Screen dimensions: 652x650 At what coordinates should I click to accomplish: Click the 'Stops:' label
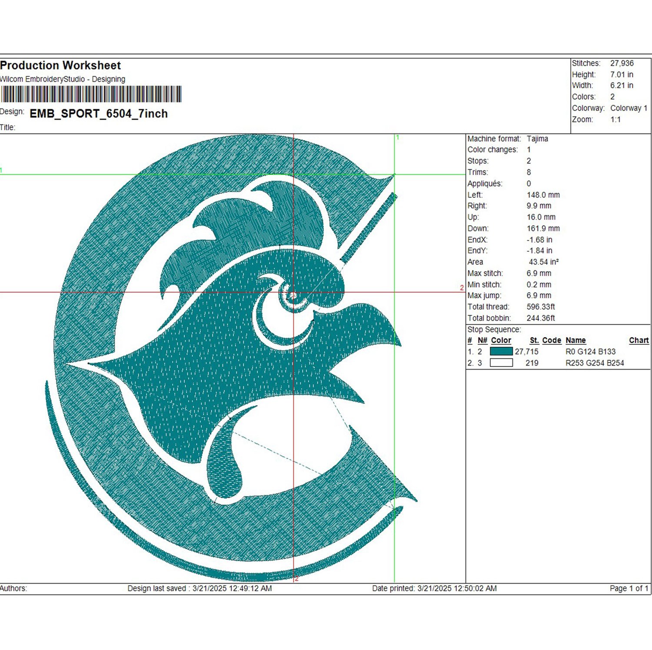pyautogui.click(x=478, y=161)
